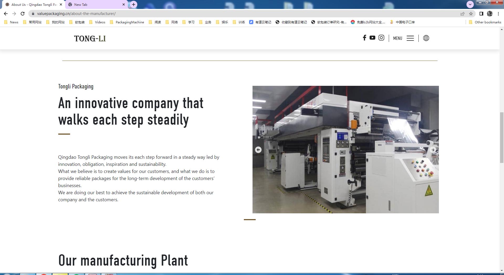Viewport: 504px width, 275px height.
Task: Open the Videos bookmarks folder
Action: click(x=97, y=22)
